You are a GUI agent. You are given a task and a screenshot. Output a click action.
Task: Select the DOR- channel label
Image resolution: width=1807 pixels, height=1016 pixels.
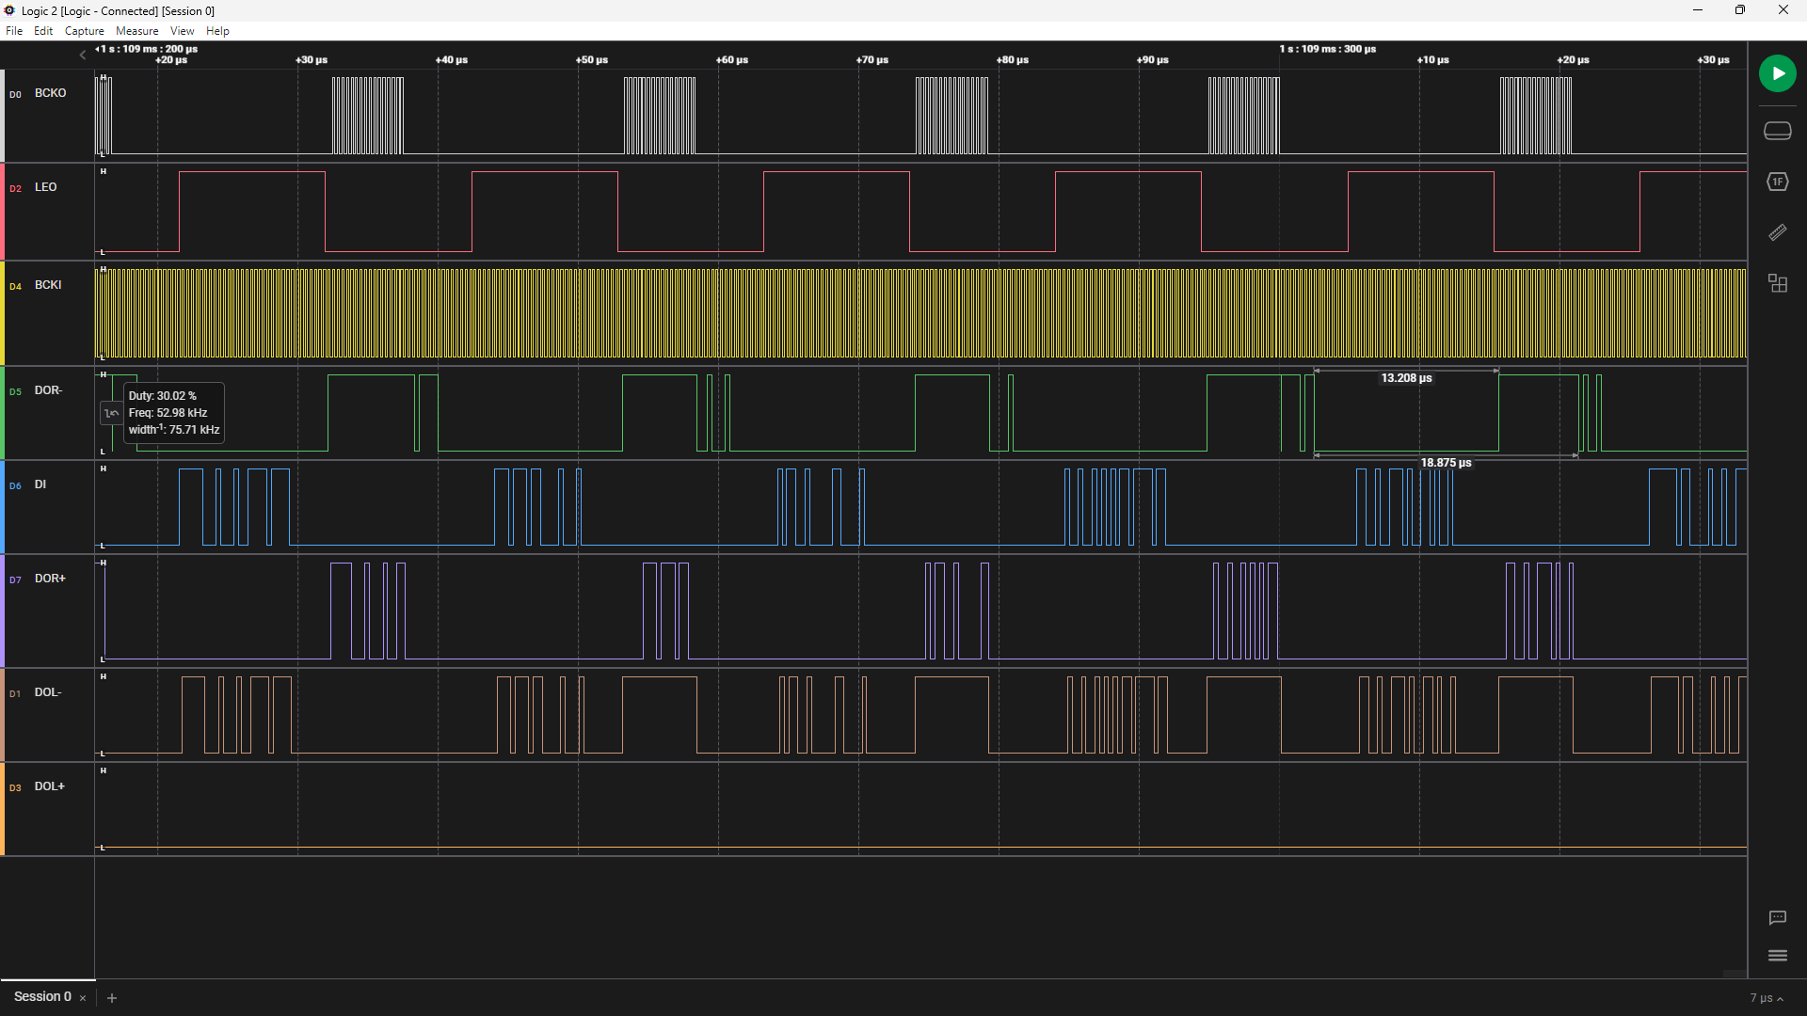(x=48, y=390)
